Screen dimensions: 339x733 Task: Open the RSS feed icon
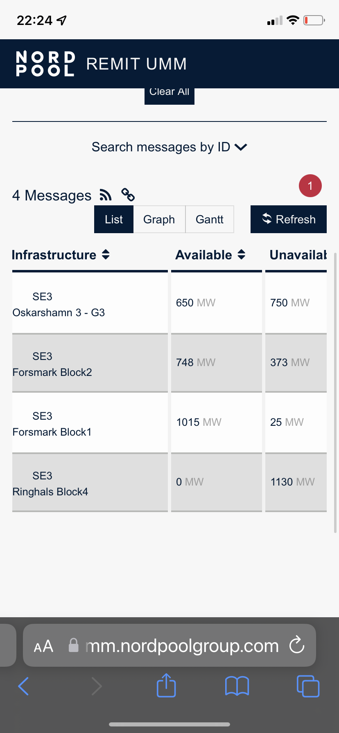click(106, 195)
